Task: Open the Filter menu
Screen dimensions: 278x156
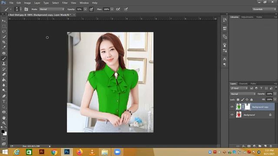Action: pos(65,3)
